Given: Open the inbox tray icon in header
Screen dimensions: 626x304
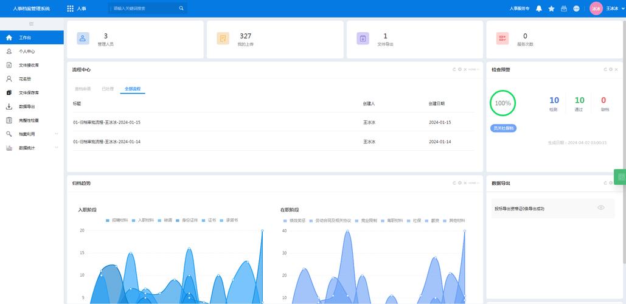Looking at the screenshot, I should [x=564, y=9].
